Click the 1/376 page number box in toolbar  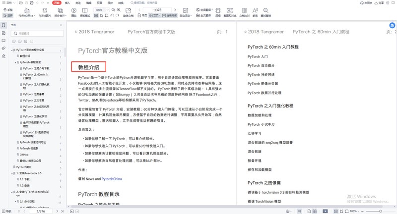(157, 10)
